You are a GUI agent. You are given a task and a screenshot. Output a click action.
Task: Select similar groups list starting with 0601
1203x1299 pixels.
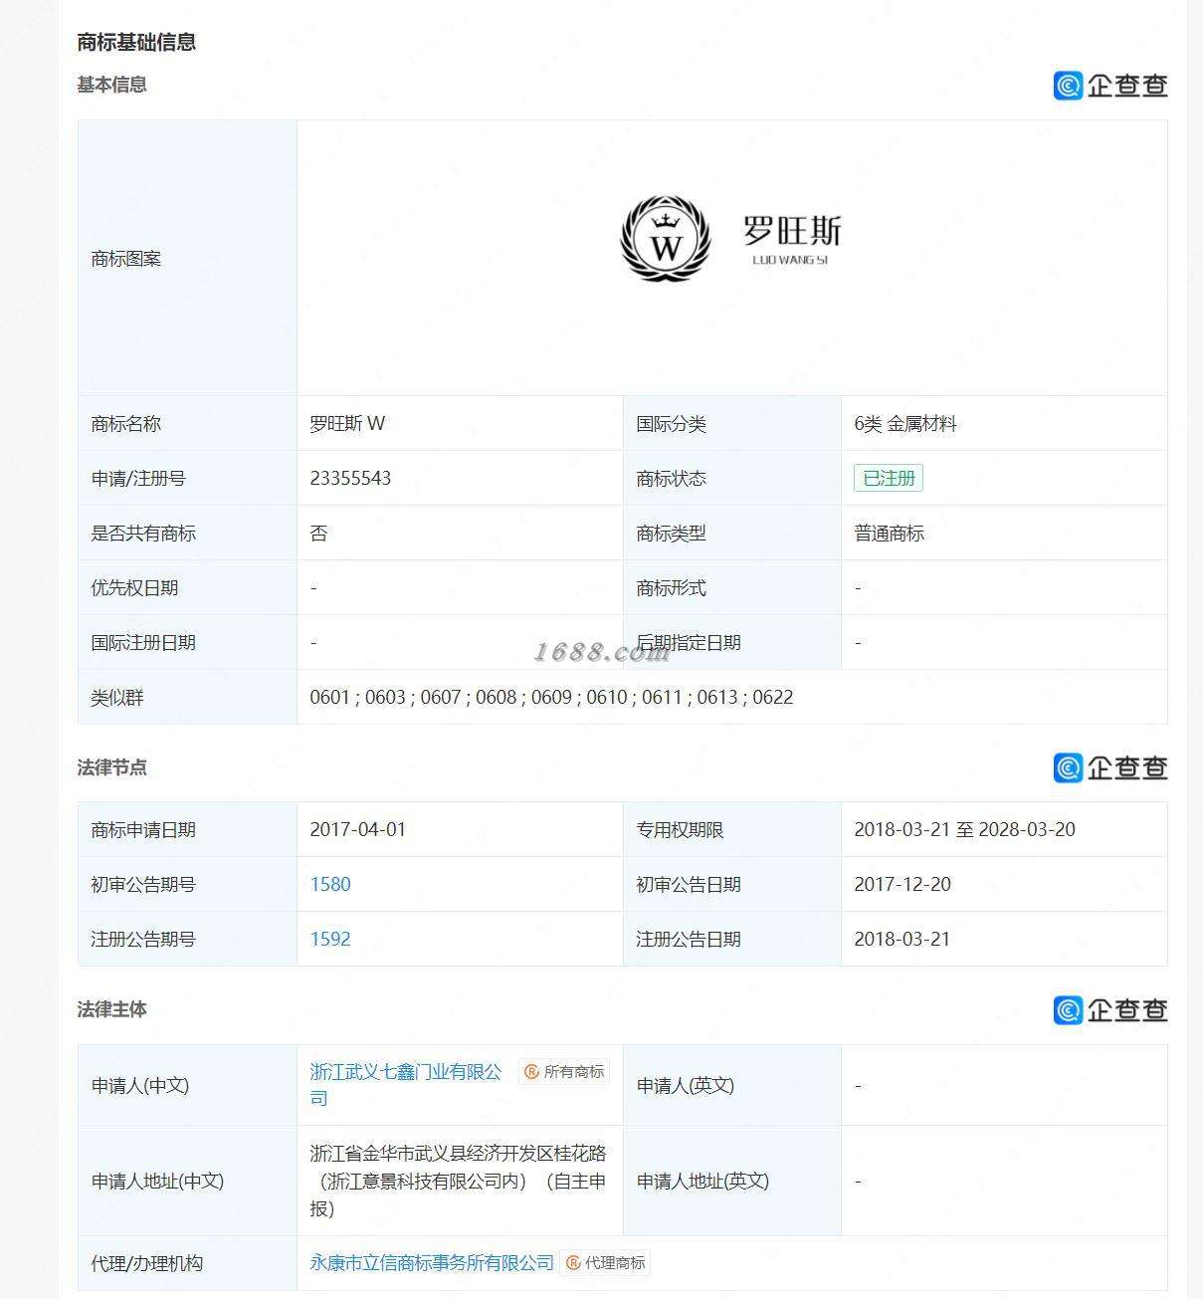551,697
